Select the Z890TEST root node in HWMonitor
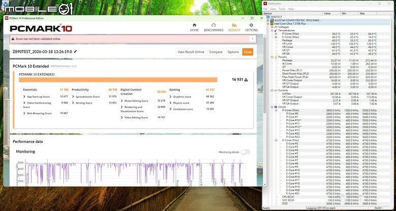The image size is (396, 211). coord(276,17)
